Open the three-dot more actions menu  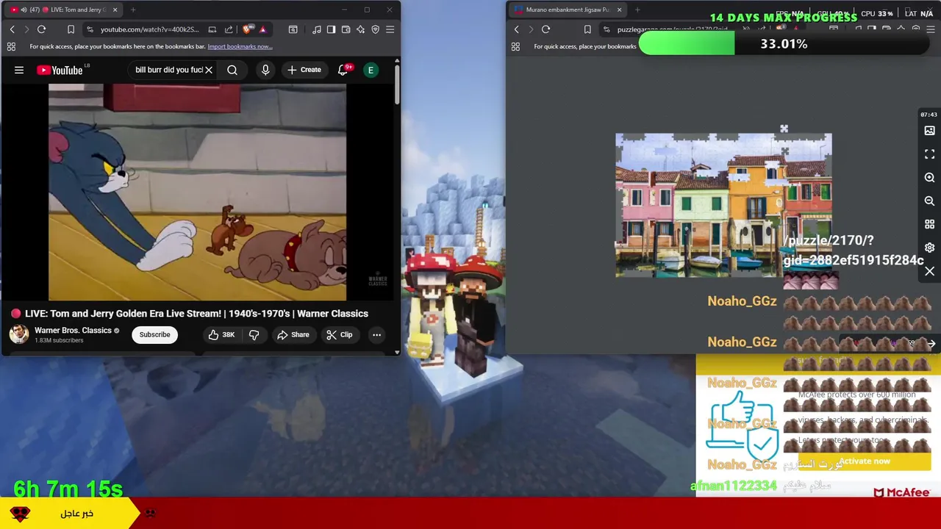(x=376, y=334)
